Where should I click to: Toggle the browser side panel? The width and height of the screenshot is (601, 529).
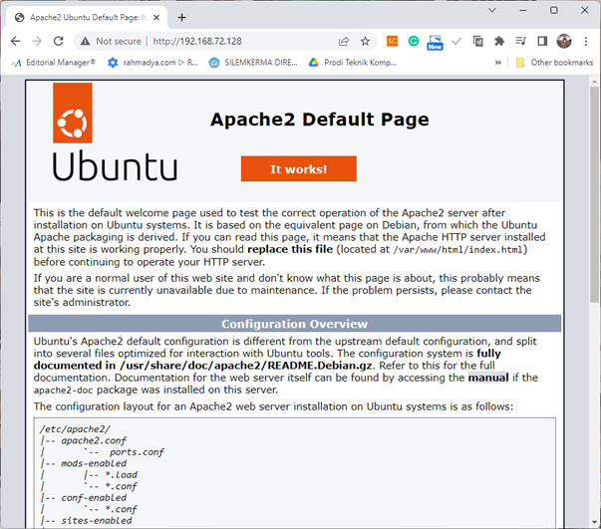tap(542, 42)
